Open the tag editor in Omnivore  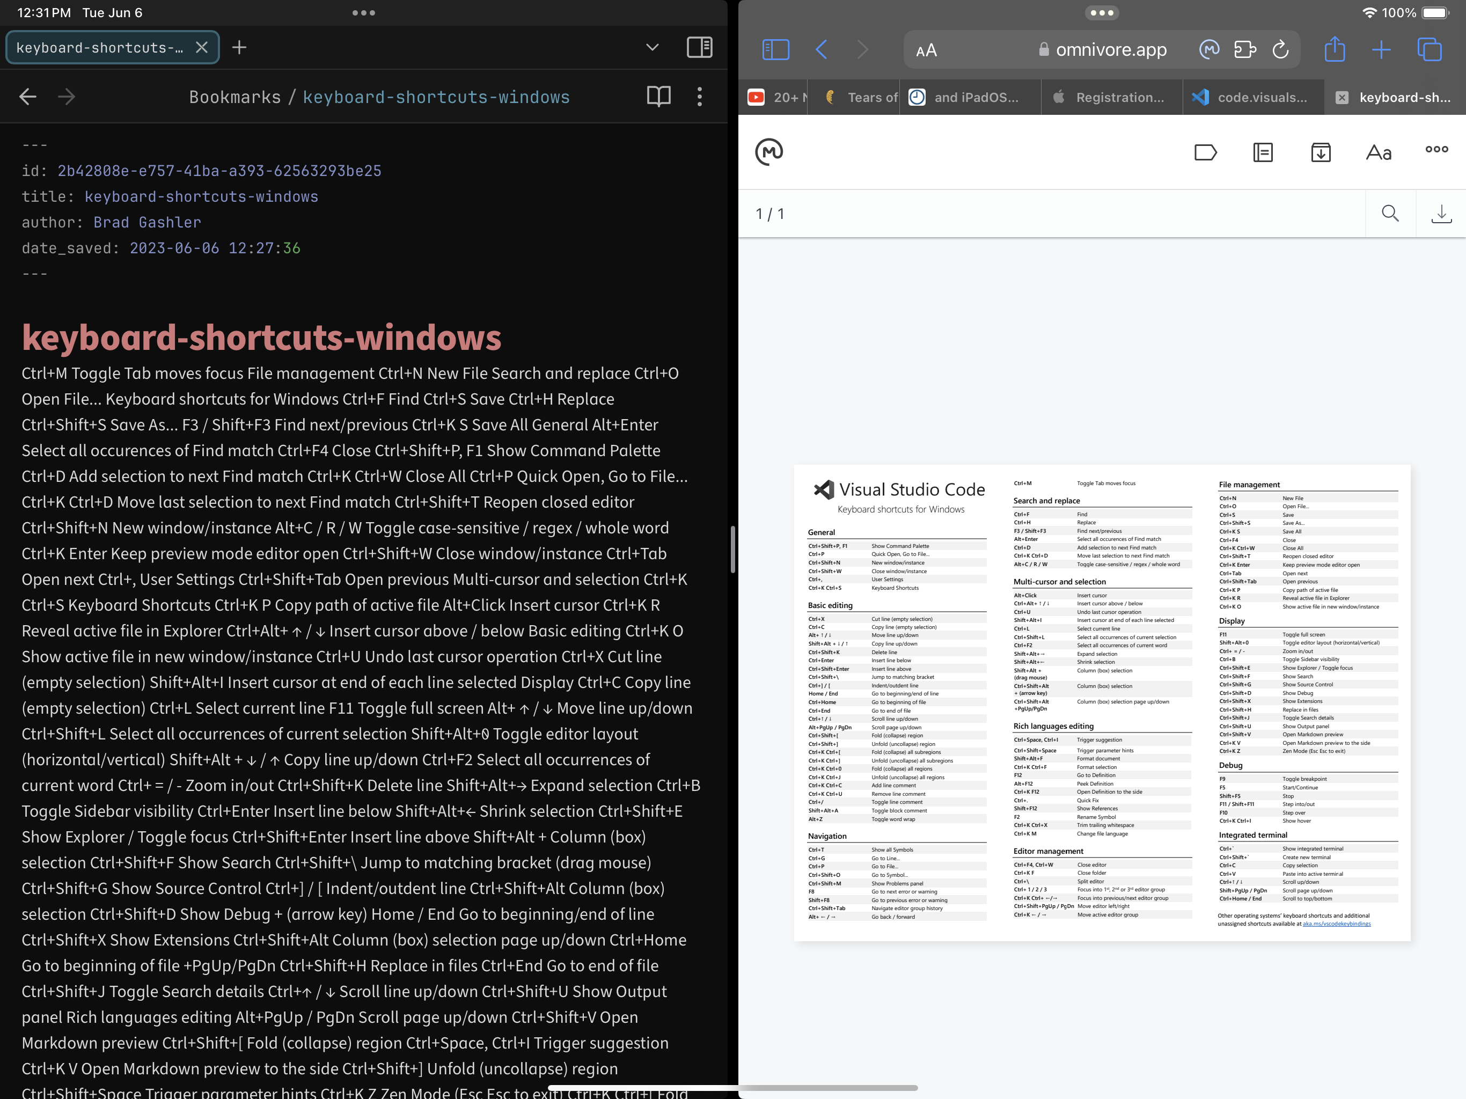1206,152
